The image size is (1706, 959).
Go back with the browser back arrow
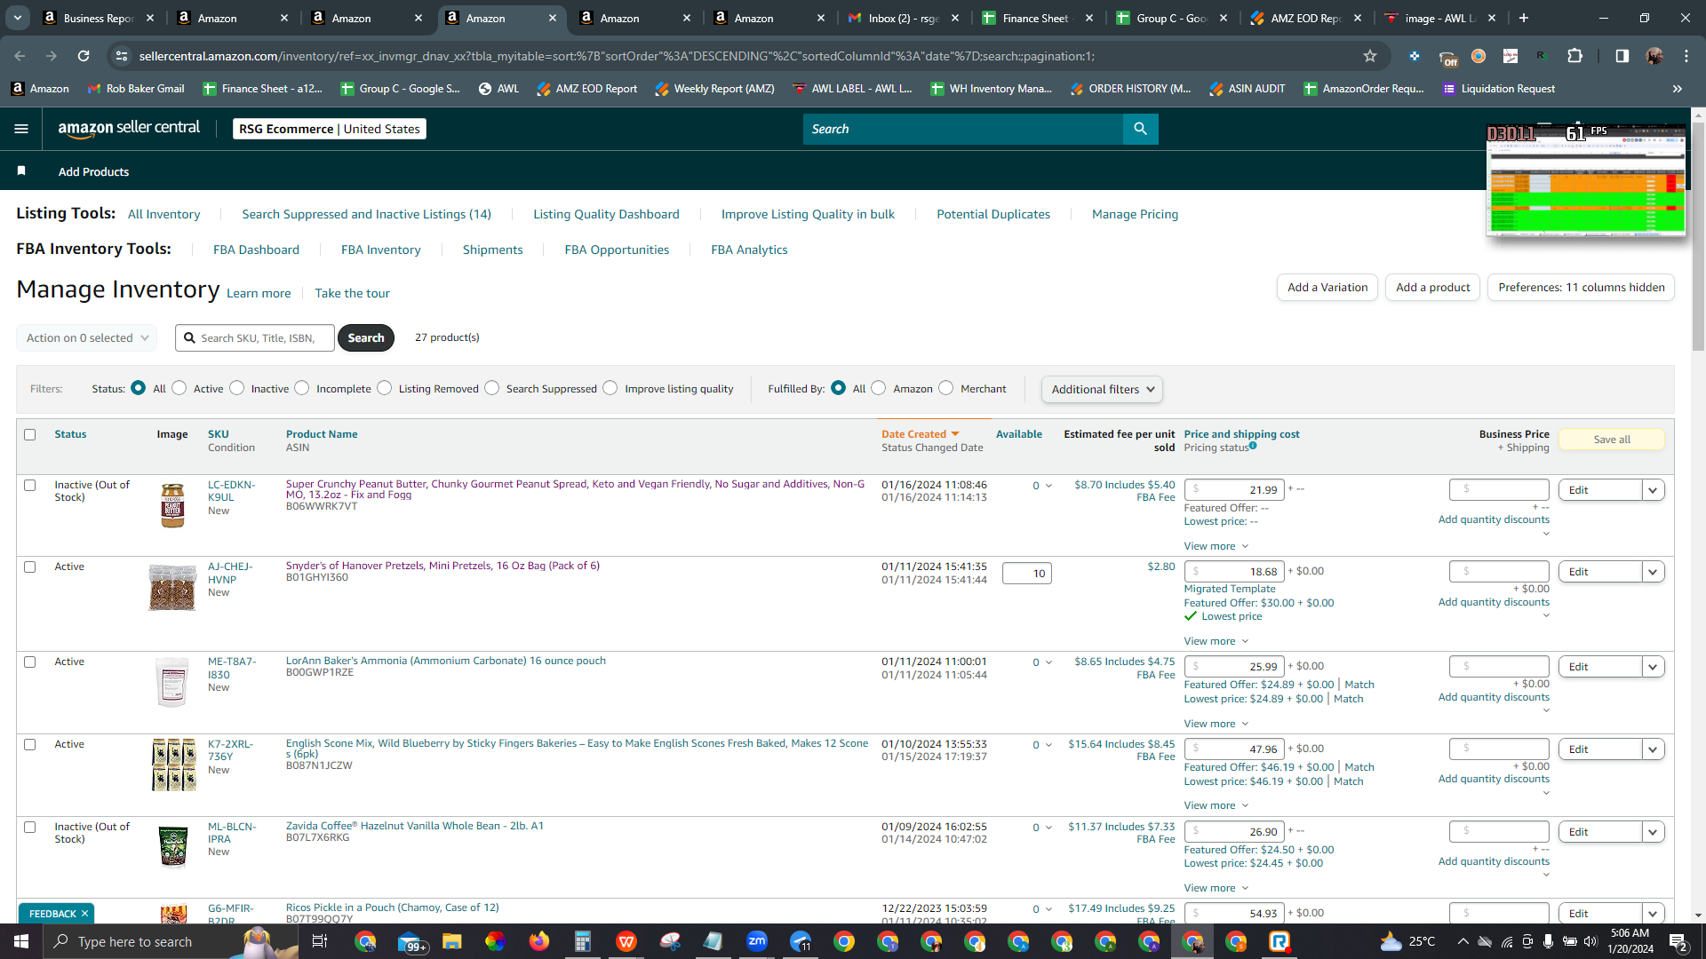point(20,56)
